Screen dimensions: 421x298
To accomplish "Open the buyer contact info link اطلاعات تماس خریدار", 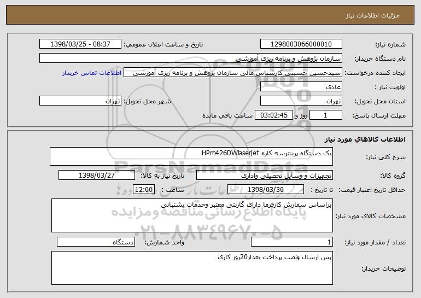I will (x=92, y=73).
